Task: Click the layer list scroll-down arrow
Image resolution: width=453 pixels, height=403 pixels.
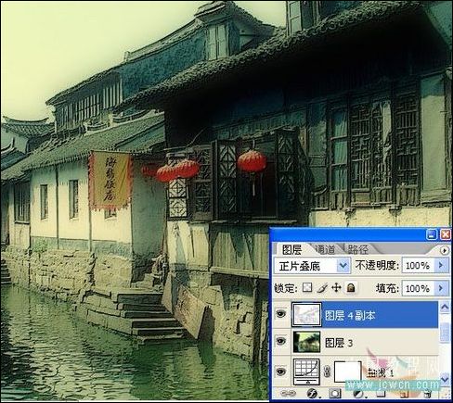Action: click(445, 378)
